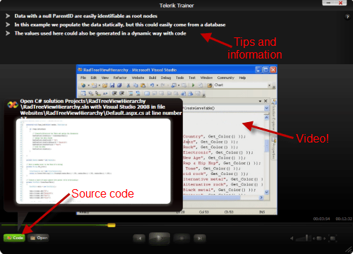Click the Increase Indent toolbar icon

click(x=121, y=93)
